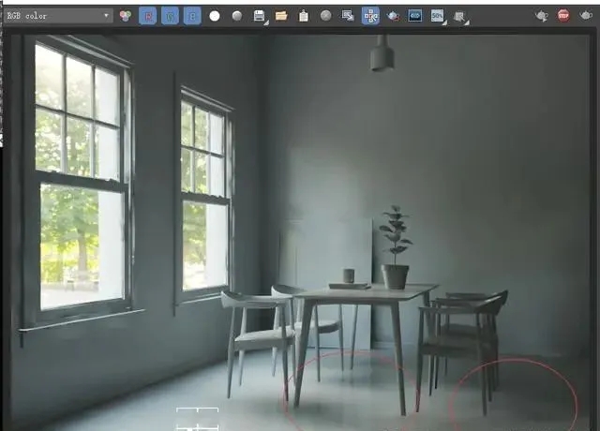Click the link VFB to PDPlayer icon
This screenshot has height=431, width=600.
click(x=415, y=16)
